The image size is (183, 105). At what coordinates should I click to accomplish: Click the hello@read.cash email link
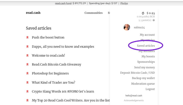[x=134, y=96]
